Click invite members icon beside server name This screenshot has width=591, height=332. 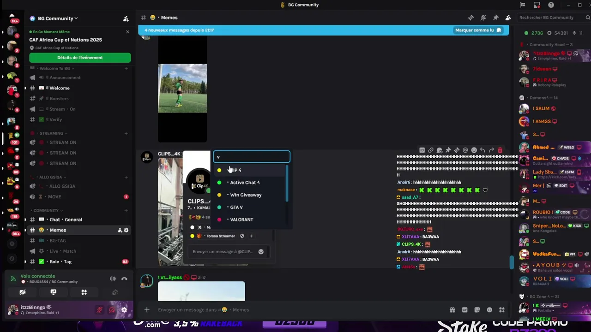(x=126, y=18)
